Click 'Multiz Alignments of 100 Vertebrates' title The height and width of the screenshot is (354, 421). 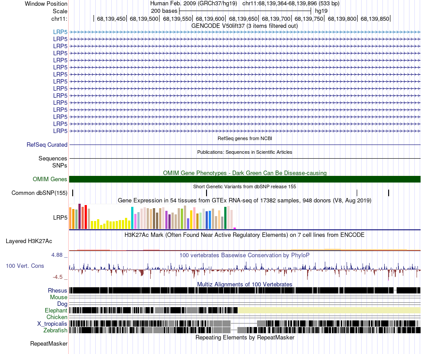click(245, 284)
